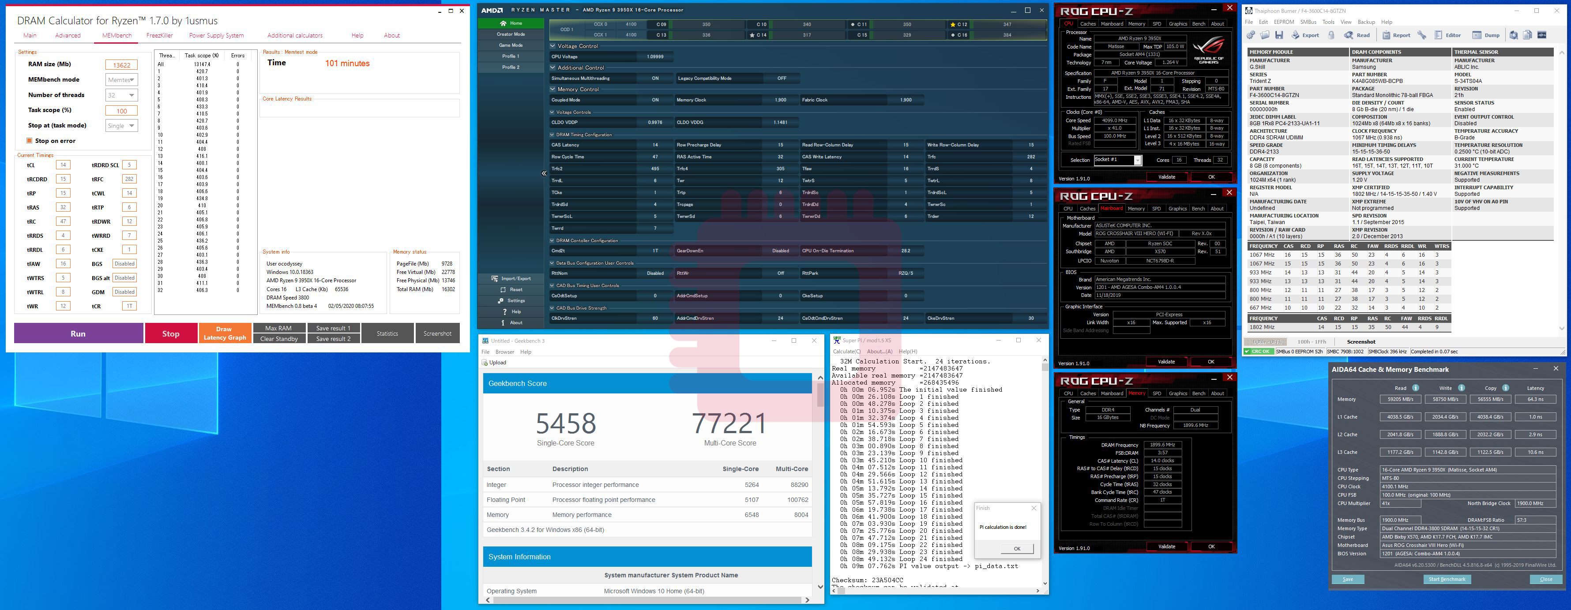The image size is (1571, 610).
Task: Click Ryzen Master Home icon
Action: 503,23
